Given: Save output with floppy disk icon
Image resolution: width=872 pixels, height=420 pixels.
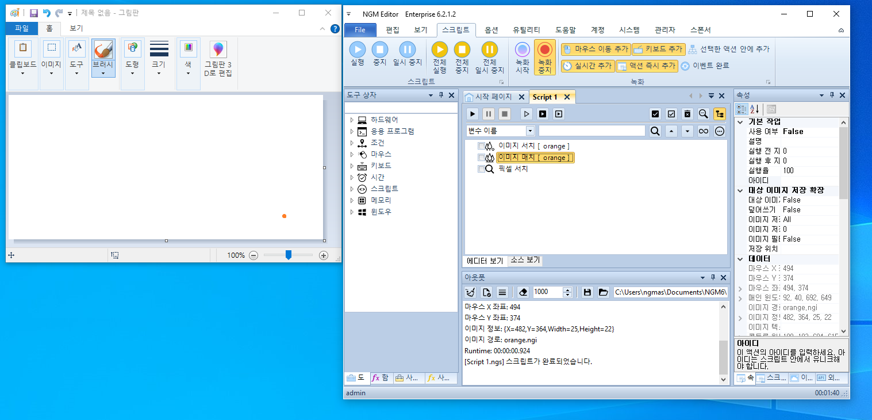Looking at the screenshot, I should click(587, 292).
